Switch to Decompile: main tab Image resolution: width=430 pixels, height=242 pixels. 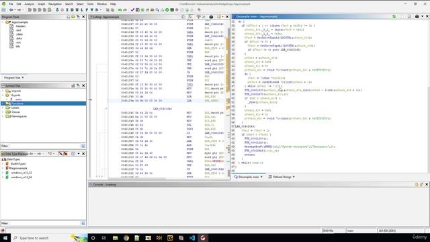(249, 177)
